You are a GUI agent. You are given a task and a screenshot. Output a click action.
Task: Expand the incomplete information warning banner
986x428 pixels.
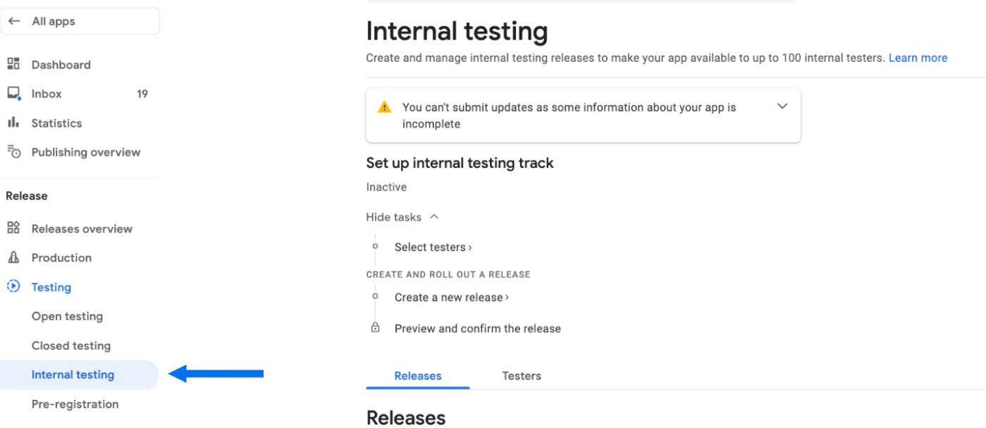[x=782, y=106]
